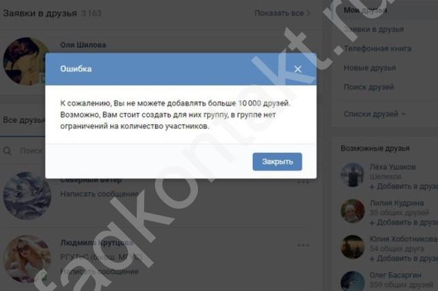Viewport: 438px width, 291px height.
Task: Click the Закрыть button
Action: pos(277,161)
